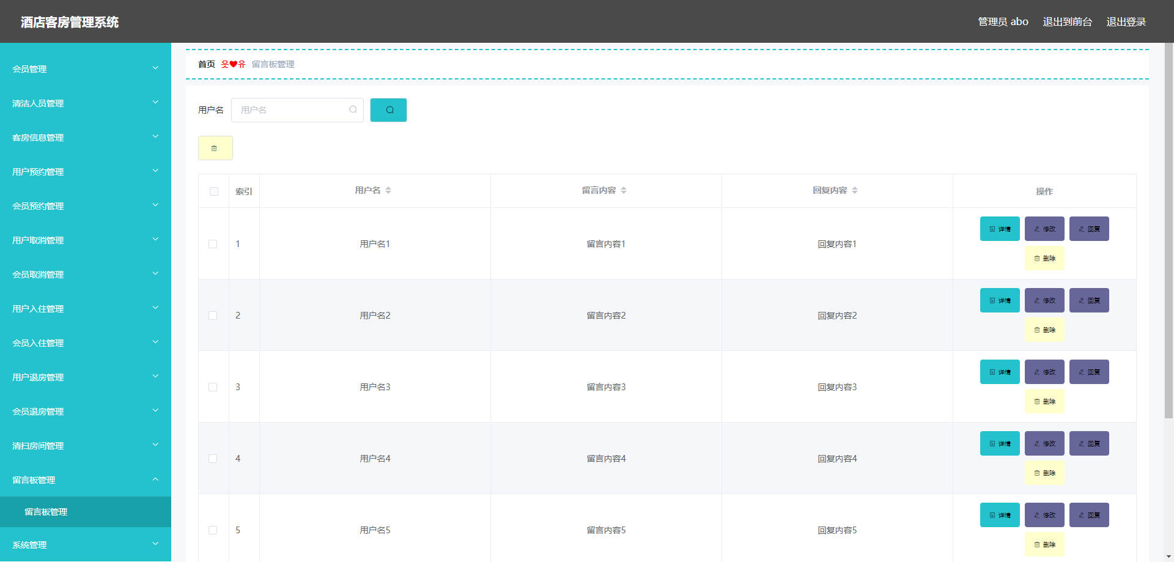Click 回复 reply button for row 用户名4
Image resolution: width=1174 pixels, height=562 pixels.
[x=1089, y=443]
